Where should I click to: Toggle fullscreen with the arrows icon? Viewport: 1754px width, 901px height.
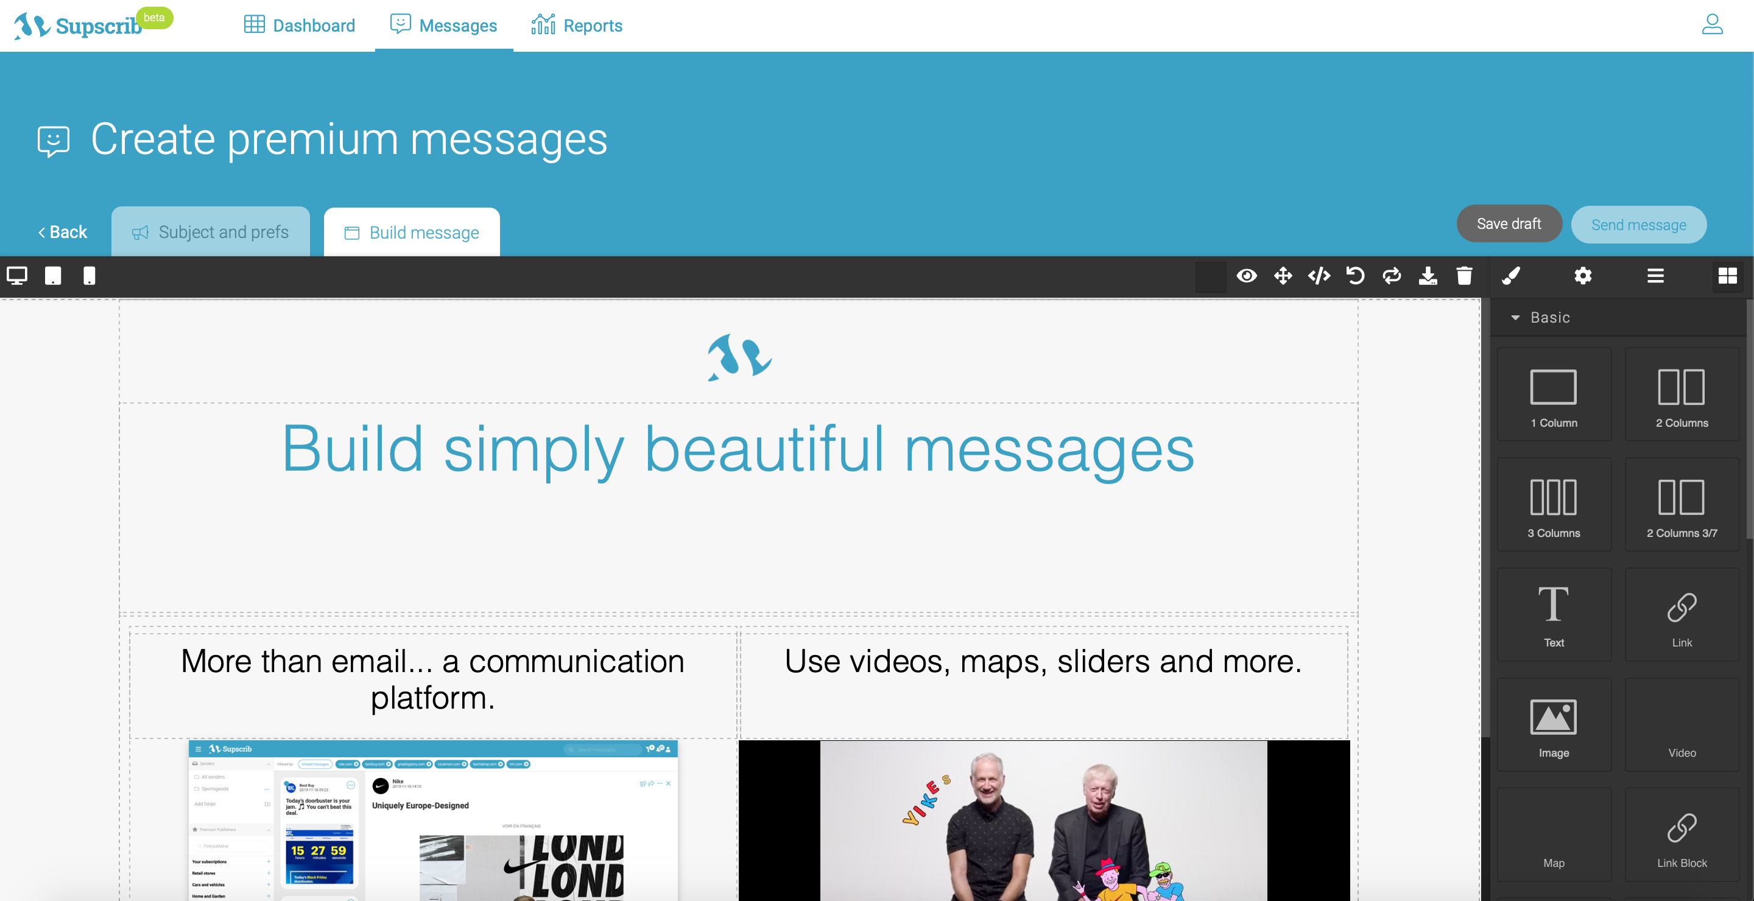click(1283, 276)
